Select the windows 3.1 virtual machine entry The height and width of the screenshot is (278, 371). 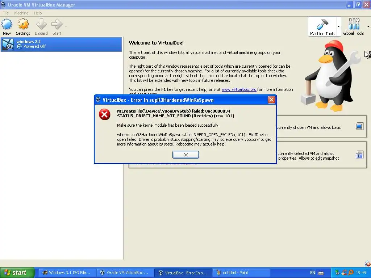61,44
